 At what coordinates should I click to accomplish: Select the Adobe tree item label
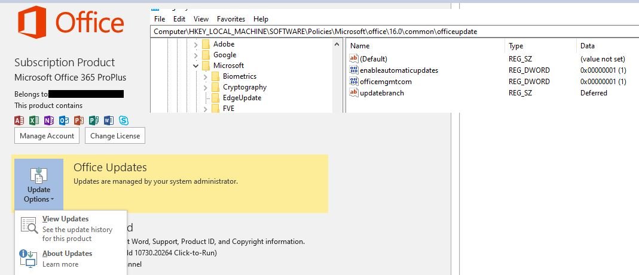[x=224, y=44]
